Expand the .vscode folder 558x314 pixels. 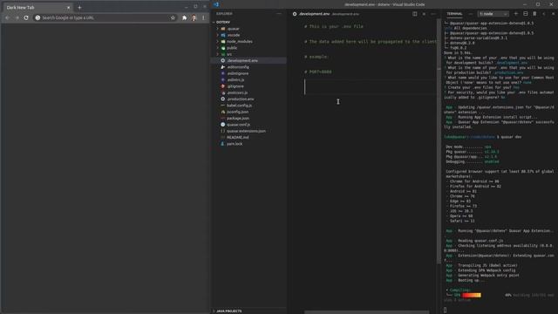[234, 35]
